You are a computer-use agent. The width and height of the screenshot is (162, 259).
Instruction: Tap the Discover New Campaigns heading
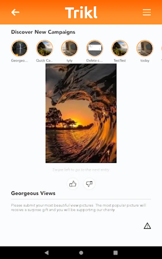point(43,32)
